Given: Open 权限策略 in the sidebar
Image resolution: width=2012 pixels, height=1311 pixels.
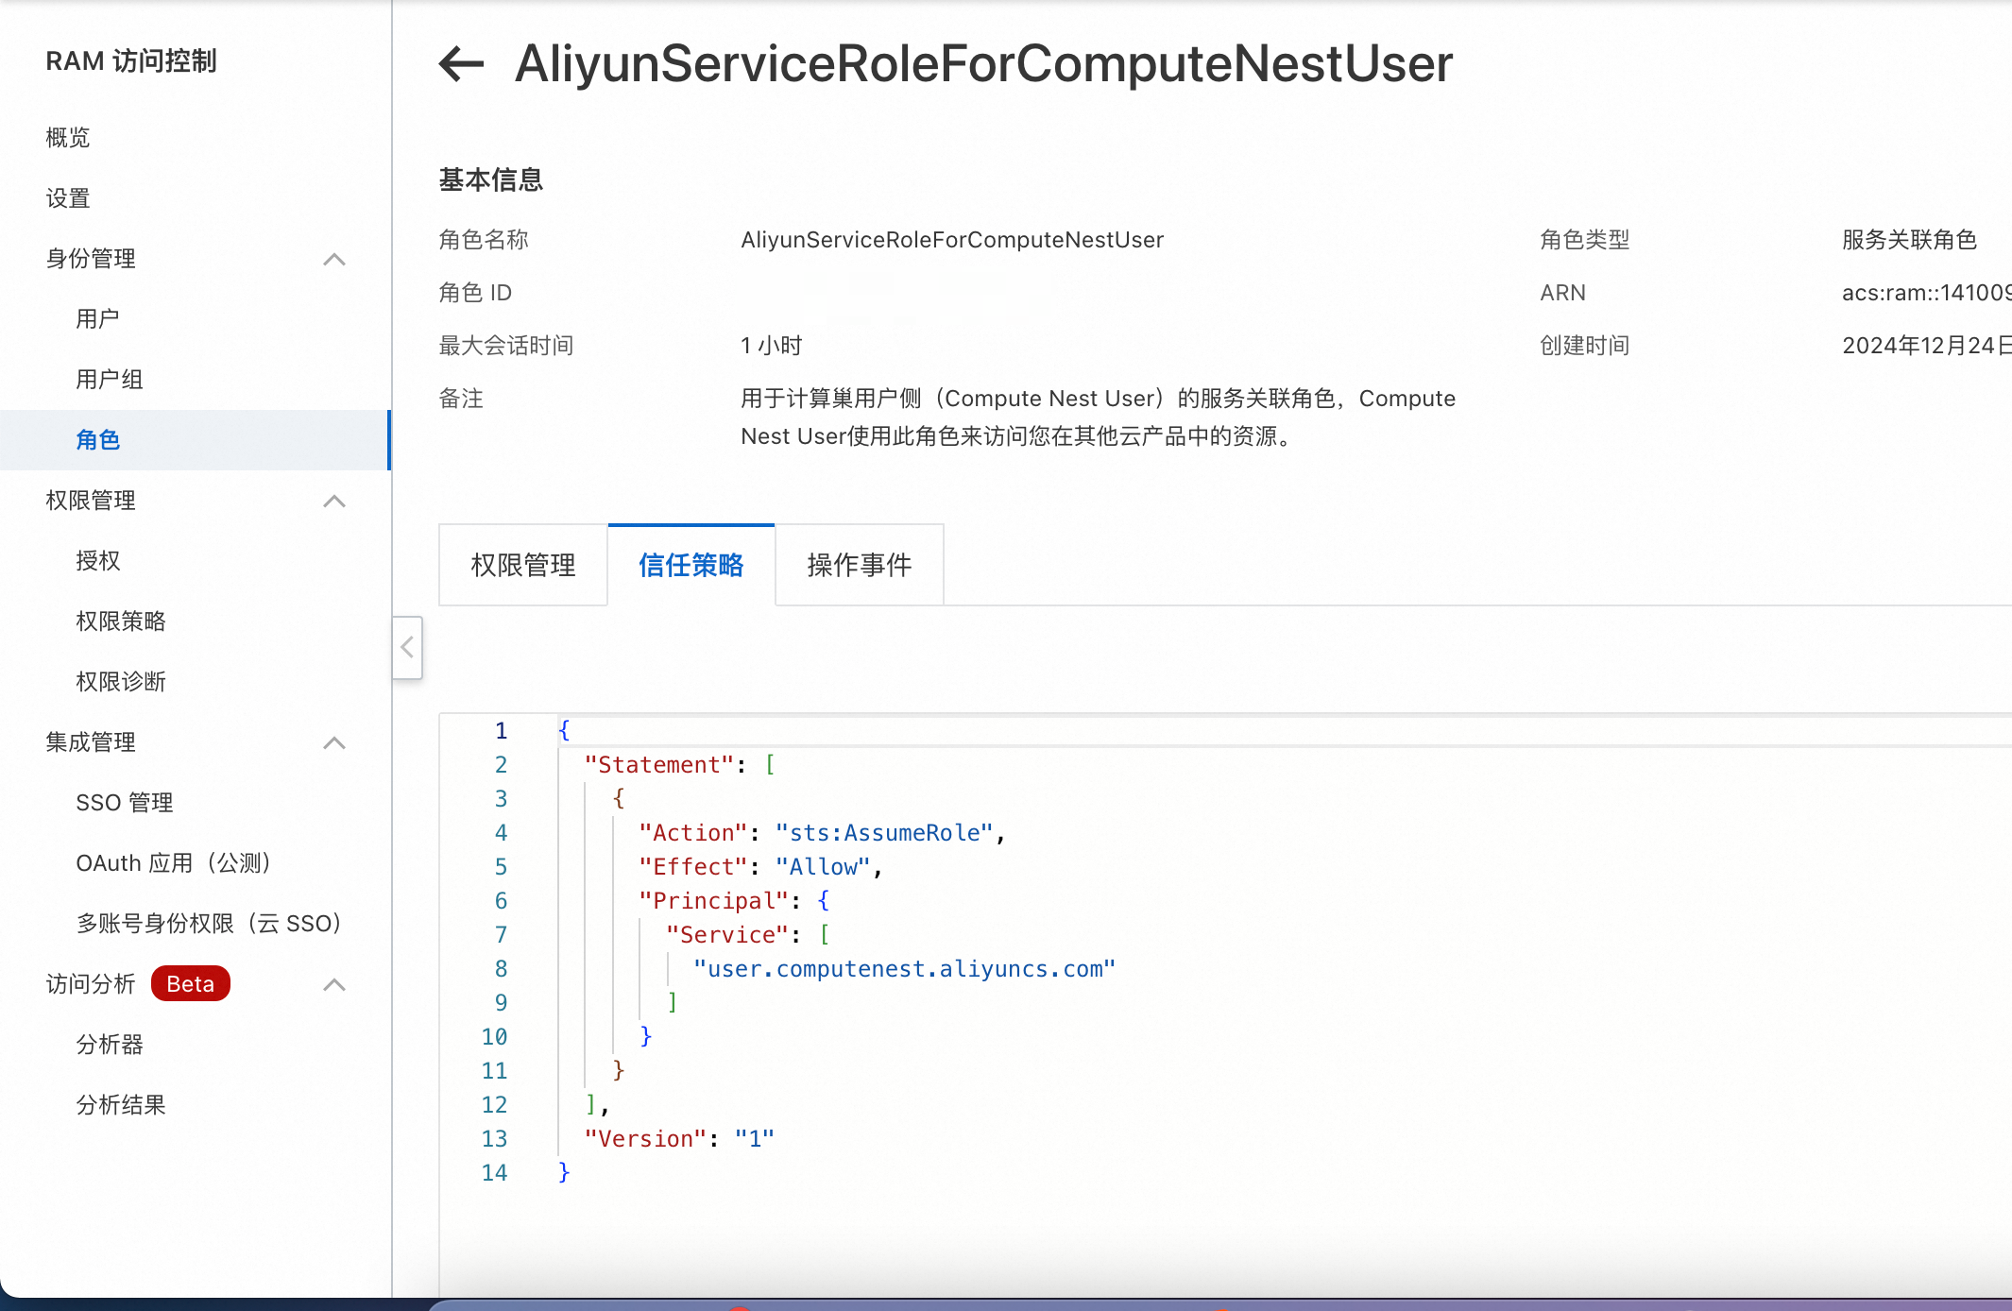Looking at the screenshot, I should (x=121, y=621).
